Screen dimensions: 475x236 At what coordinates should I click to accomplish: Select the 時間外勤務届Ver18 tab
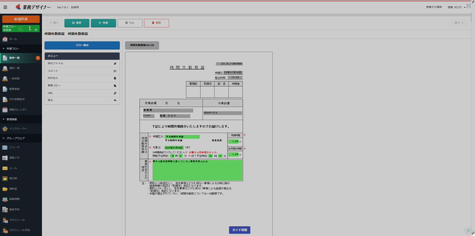coord(142,45)
